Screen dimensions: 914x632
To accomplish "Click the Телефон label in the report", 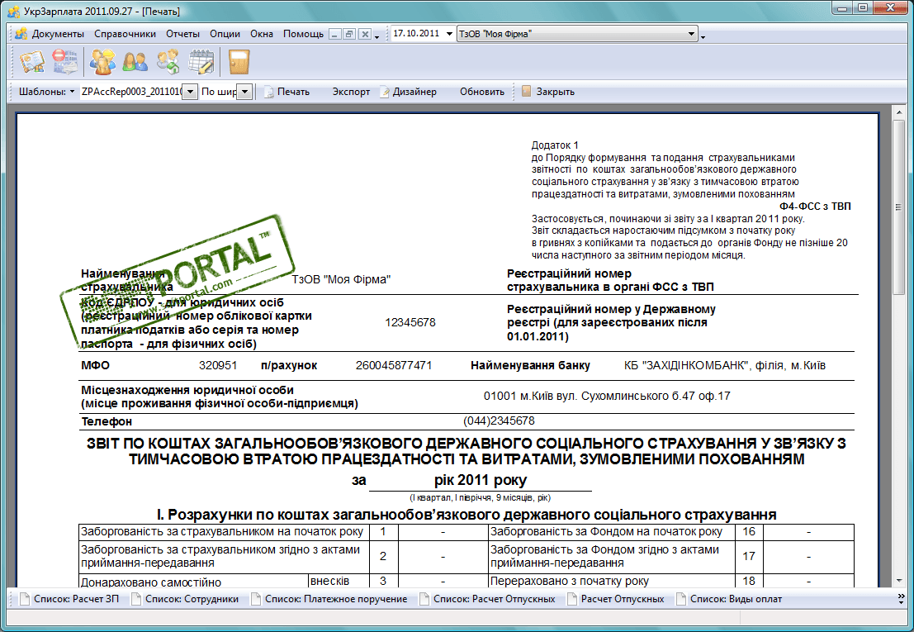I will point(107,421).
